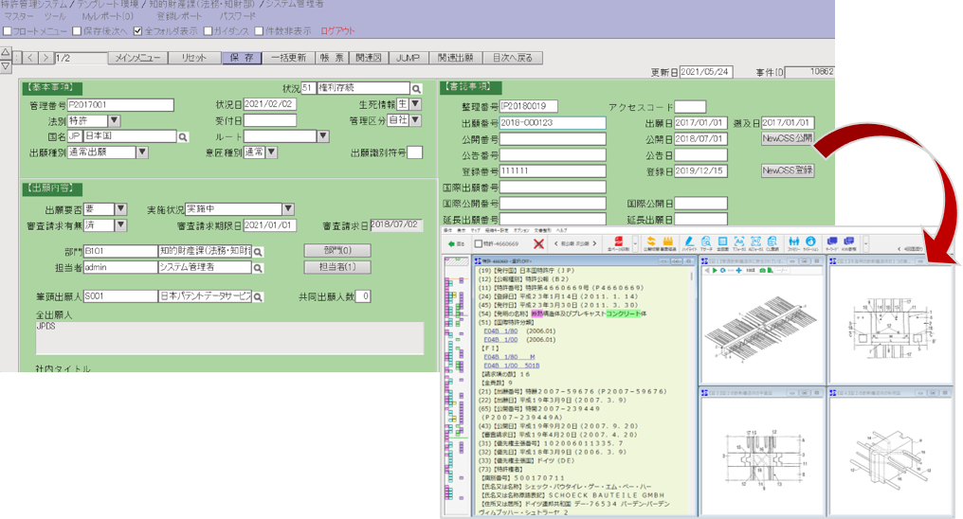This screenshot has height=519, width=963.
Task: Click the 関連出願 button
Action: tap(455, 58)
